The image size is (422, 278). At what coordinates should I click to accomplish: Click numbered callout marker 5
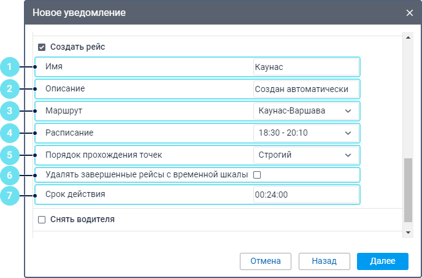tap(10, 155)
